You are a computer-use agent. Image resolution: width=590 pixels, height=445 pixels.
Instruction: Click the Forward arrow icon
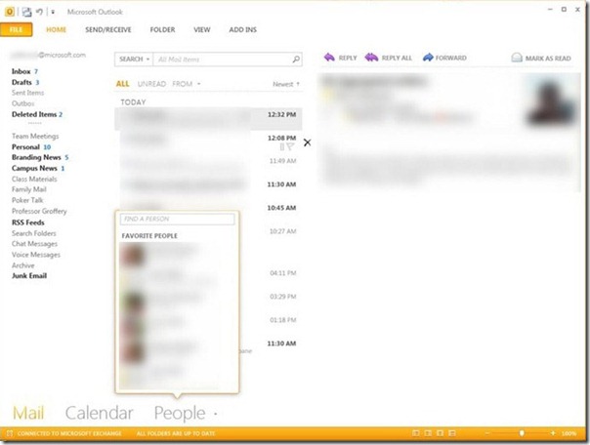point(428,58)
